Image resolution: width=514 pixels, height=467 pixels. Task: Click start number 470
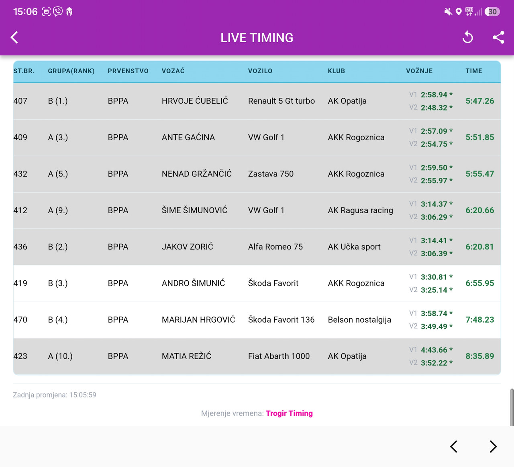(x=20, y=320)
